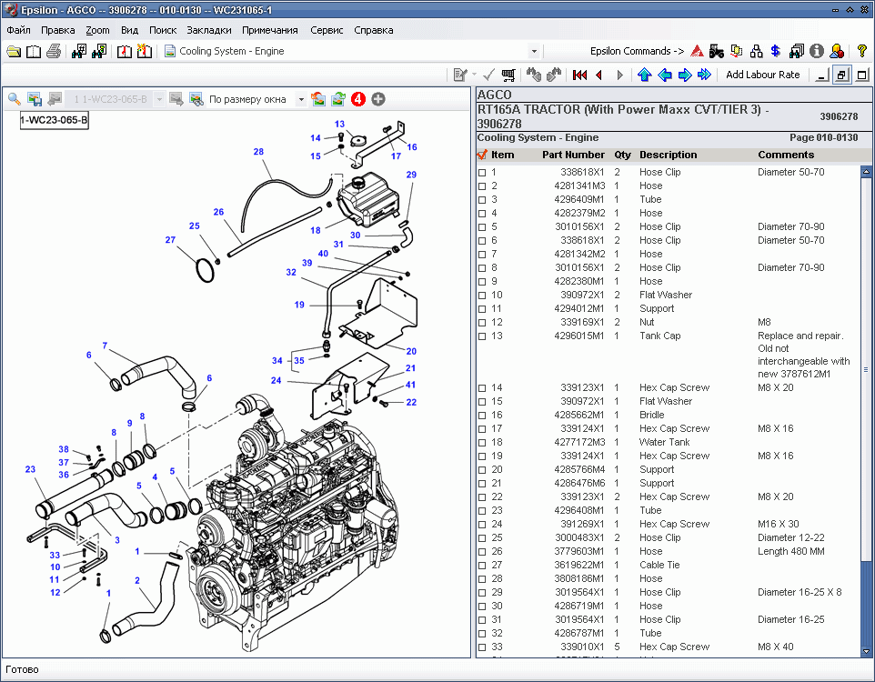Go to first page with red rewind arrow
The height and width of the screenshot is (682, 875).
coord(579,75)
